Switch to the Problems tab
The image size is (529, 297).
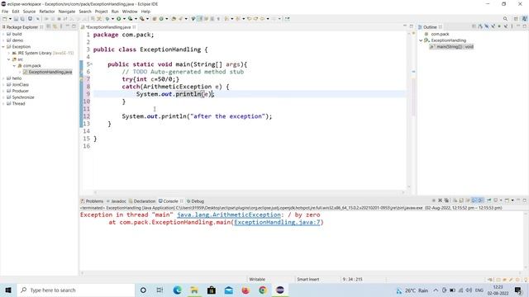[x=92, y=201]
